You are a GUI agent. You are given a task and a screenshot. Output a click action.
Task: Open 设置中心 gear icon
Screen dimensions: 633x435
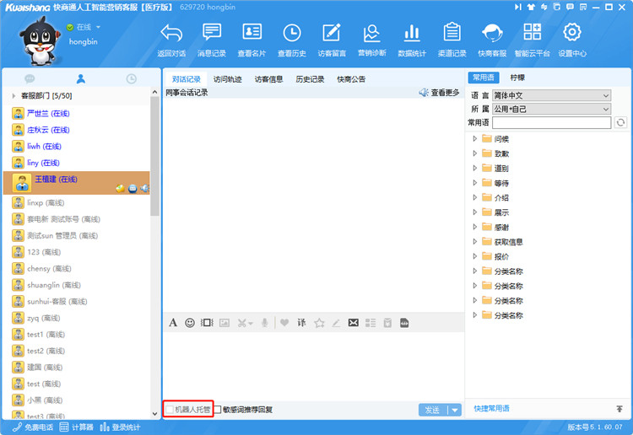(572, 39)
